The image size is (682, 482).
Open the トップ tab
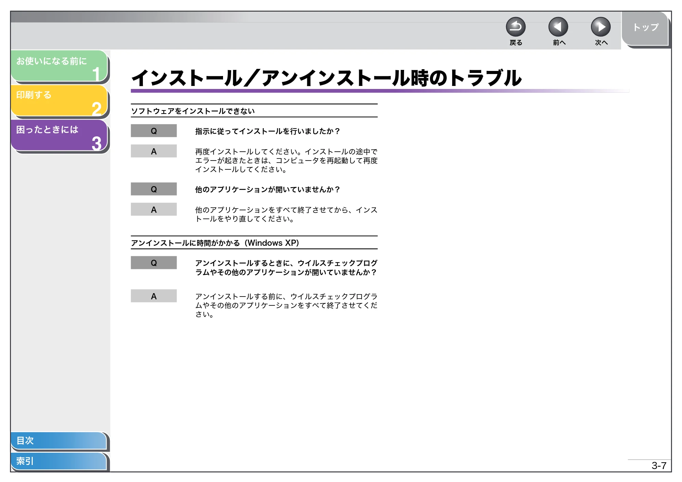(645, 28)
